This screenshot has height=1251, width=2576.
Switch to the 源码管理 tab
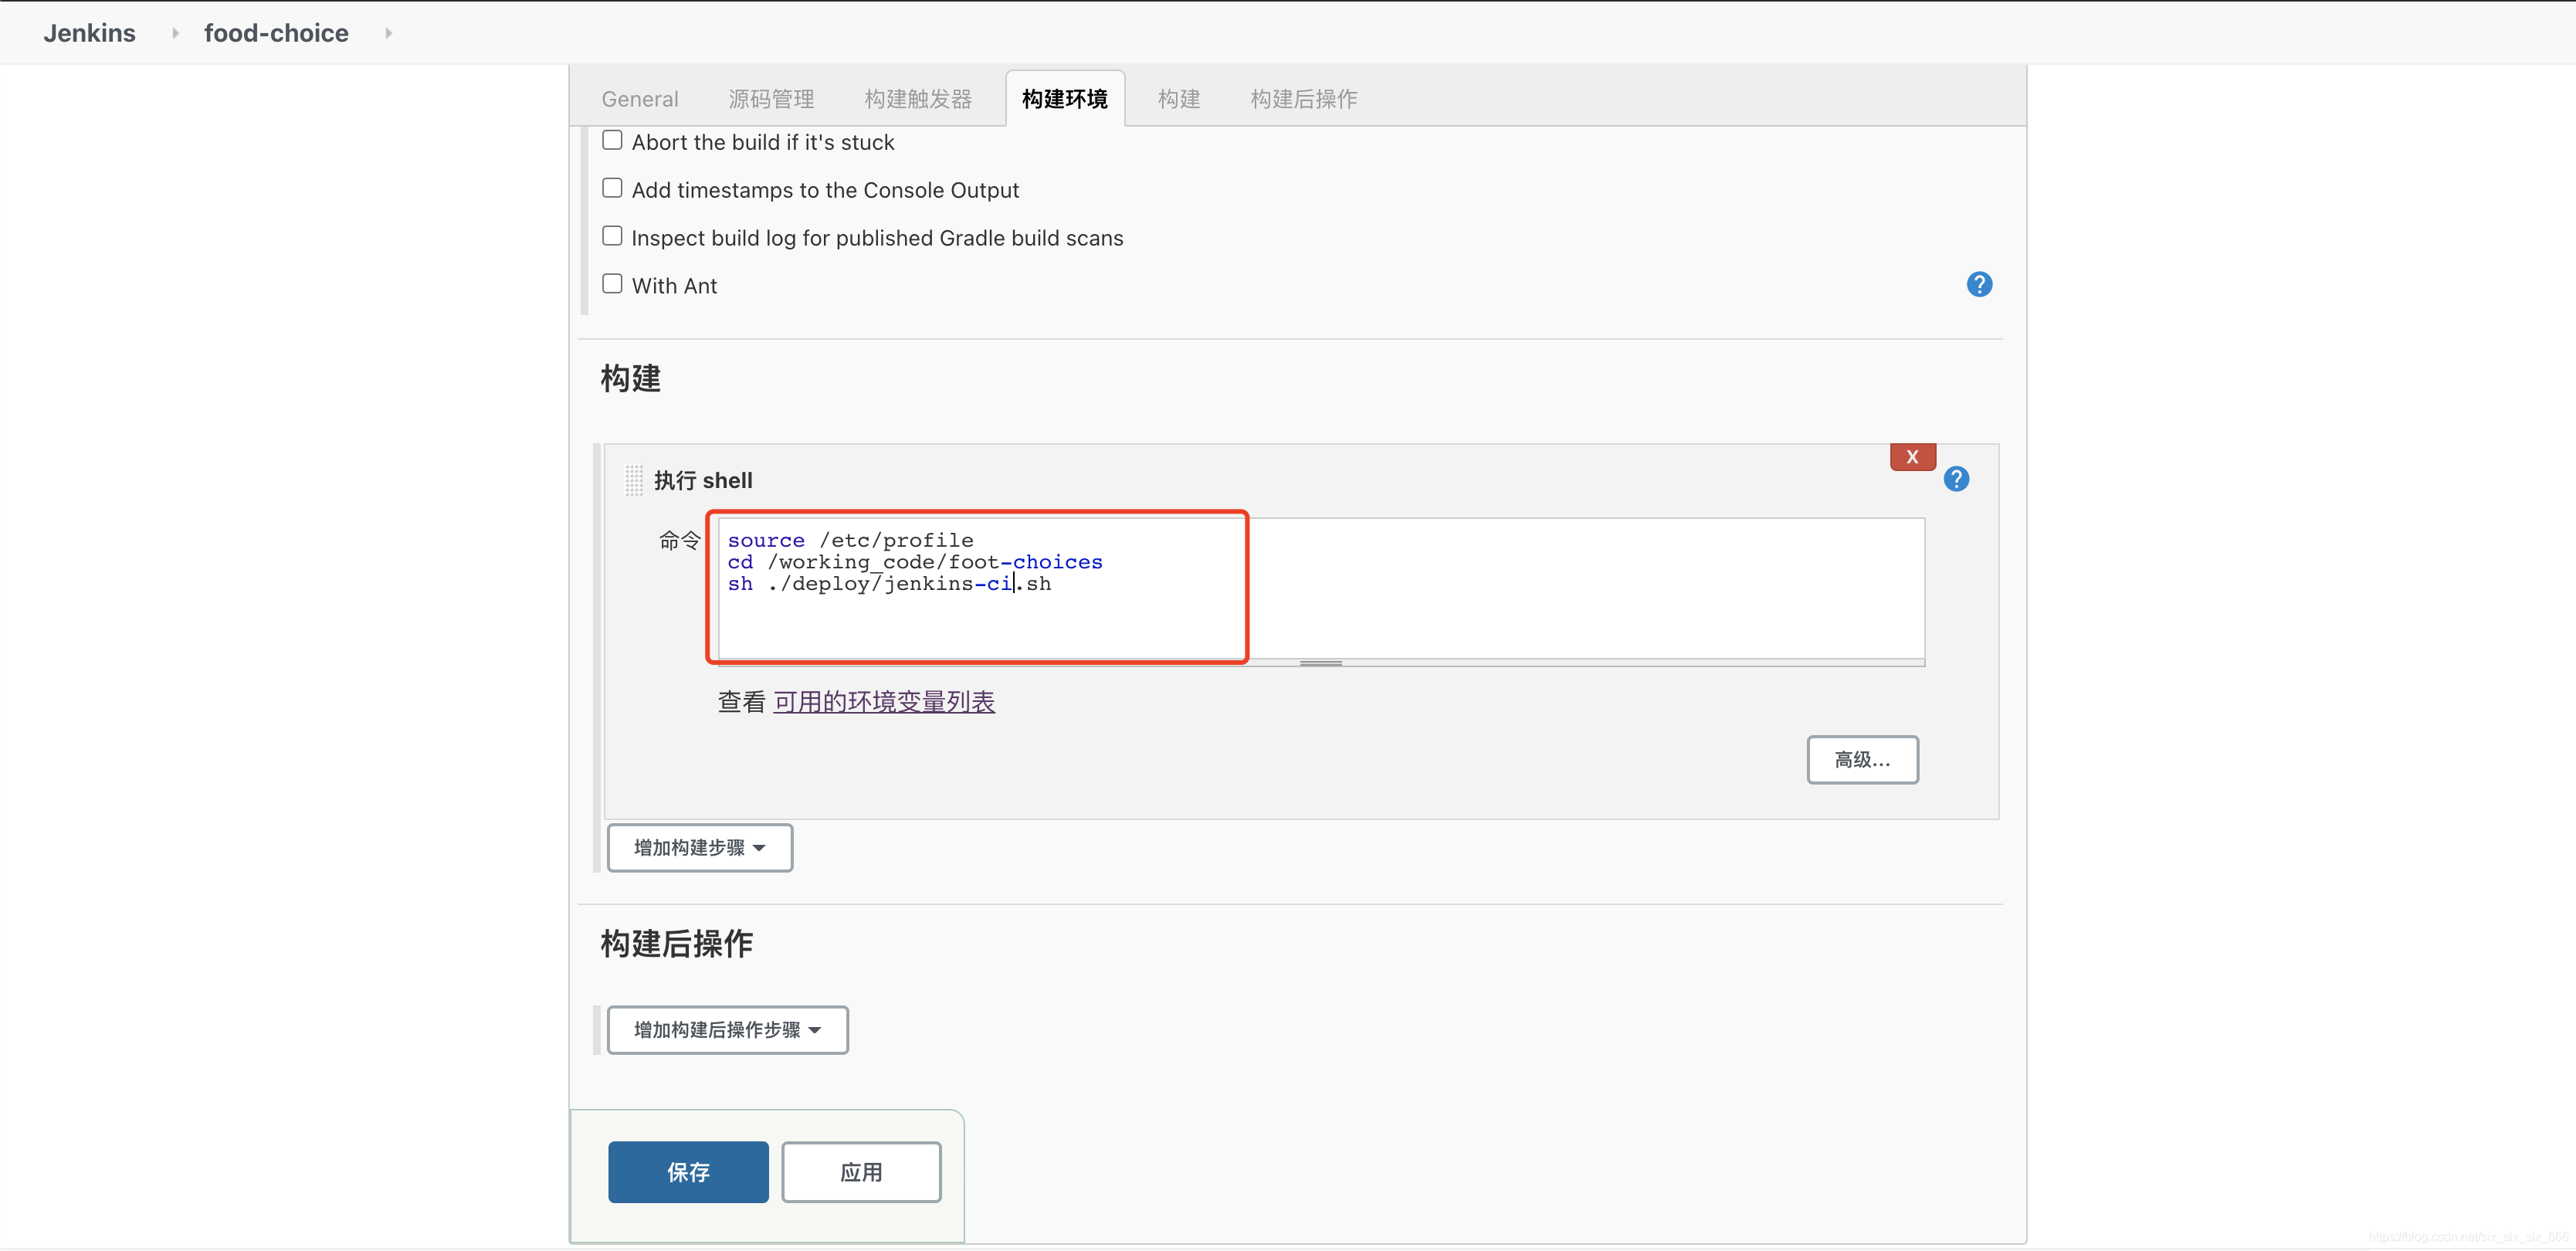(770, 99)
